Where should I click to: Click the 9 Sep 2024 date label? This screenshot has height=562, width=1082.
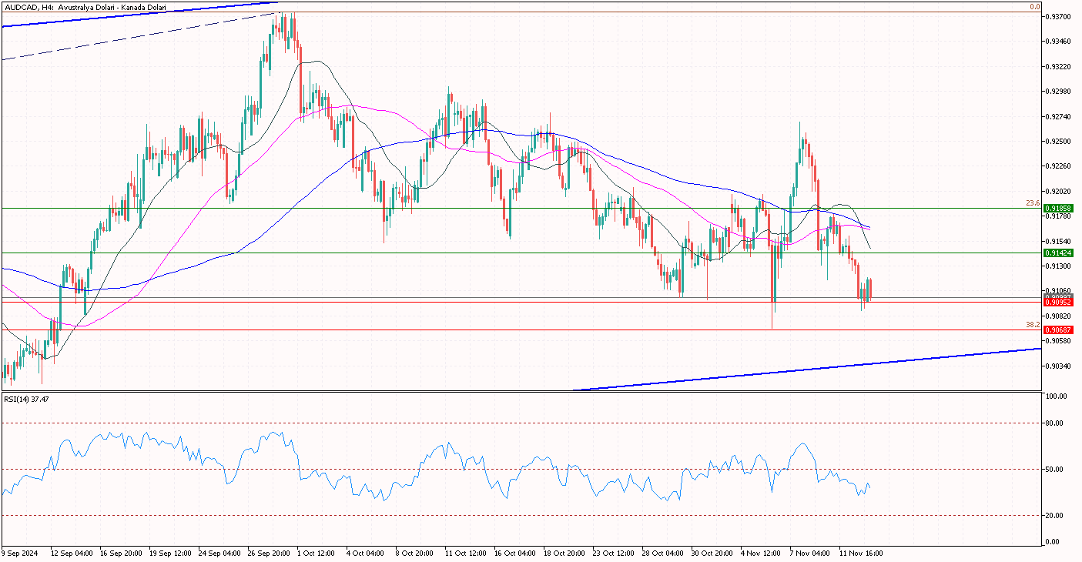21,553
